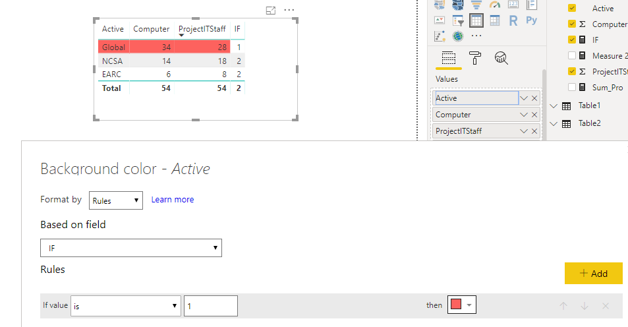Select the Global row cell
Screen dimensions: 628x327
coord(114,47)
